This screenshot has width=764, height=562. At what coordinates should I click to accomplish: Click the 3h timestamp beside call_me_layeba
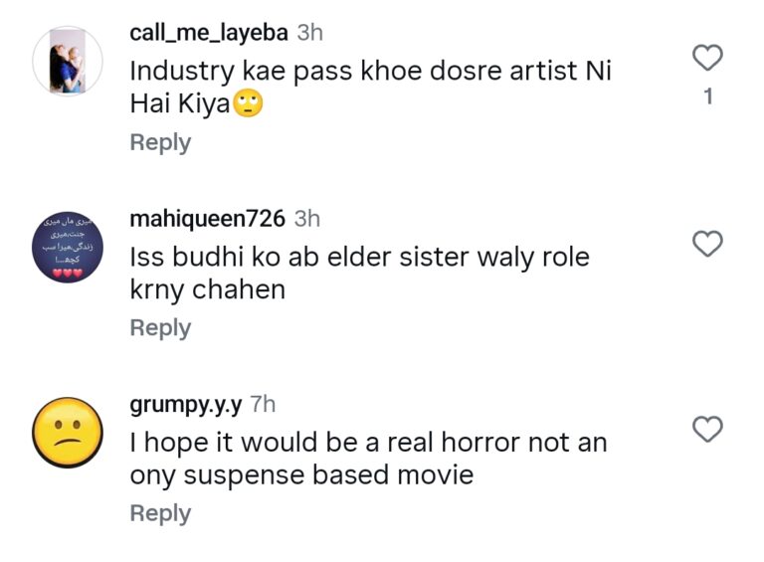coord(310,32)
